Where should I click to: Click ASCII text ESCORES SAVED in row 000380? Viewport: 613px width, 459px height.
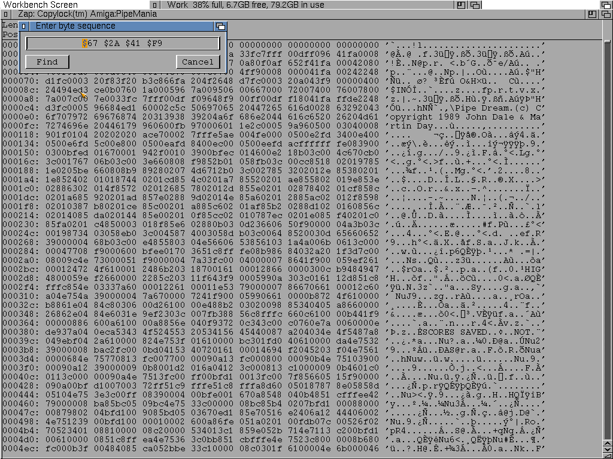click(452, 332)
